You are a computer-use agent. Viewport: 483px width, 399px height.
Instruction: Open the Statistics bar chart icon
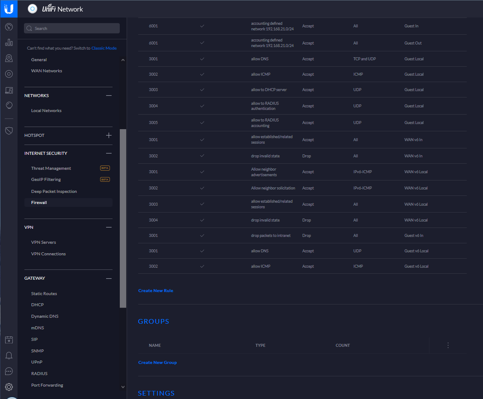(x=9, y=42)
